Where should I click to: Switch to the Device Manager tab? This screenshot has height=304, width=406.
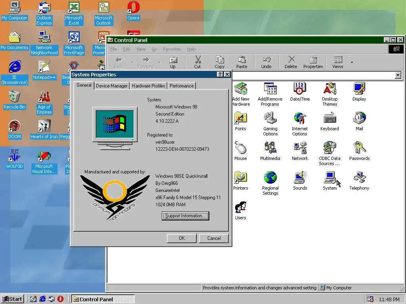111,86
